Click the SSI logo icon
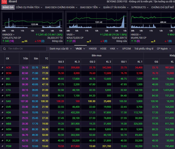175x149 pixels. click(4, 2)
